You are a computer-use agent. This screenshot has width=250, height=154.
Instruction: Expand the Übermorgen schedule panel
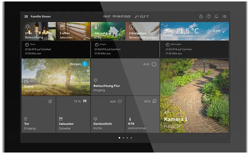click(194, 49)
